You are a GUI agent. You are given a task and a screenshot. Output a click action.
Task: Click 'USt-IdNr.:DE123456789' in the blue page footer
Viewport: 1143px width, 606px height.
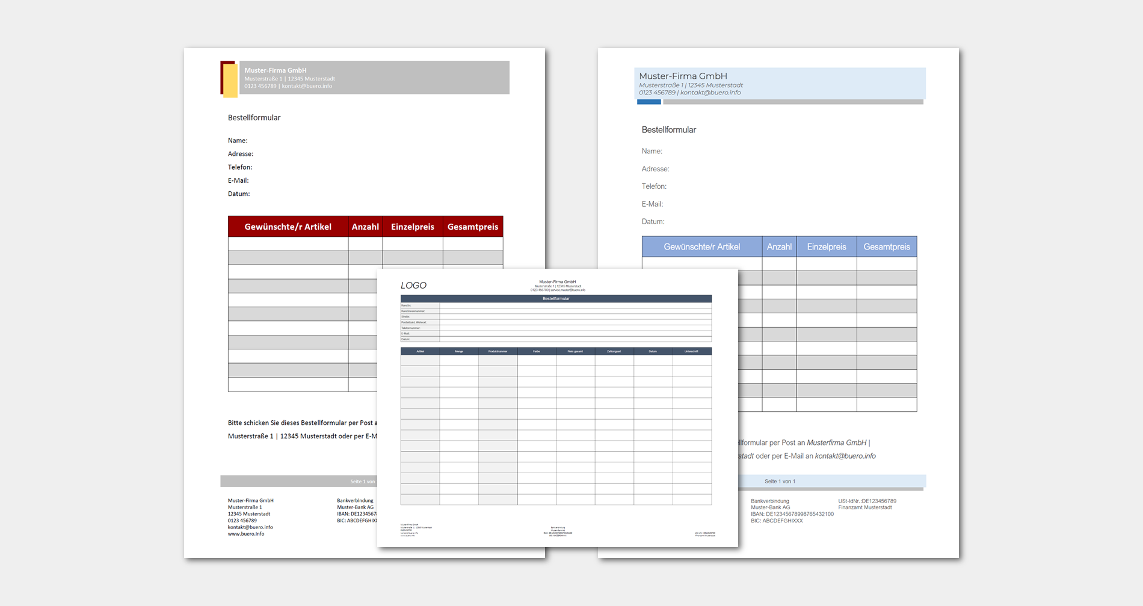point(867,501)
